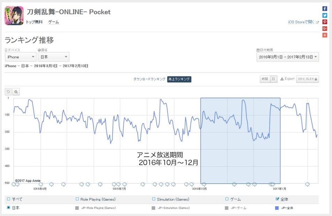Click the JP-全体 blue color swatch
The width and height of the screenshot is (332, 216).
(x=277, y=208)
